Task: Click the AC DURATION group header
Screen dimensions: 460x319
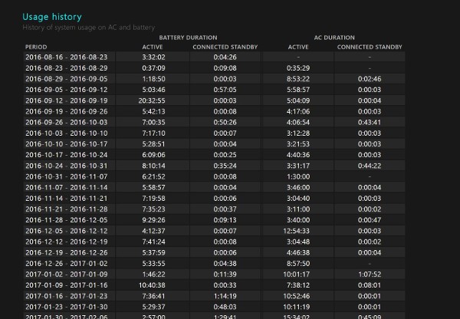Action: click(x=334, y=37)
